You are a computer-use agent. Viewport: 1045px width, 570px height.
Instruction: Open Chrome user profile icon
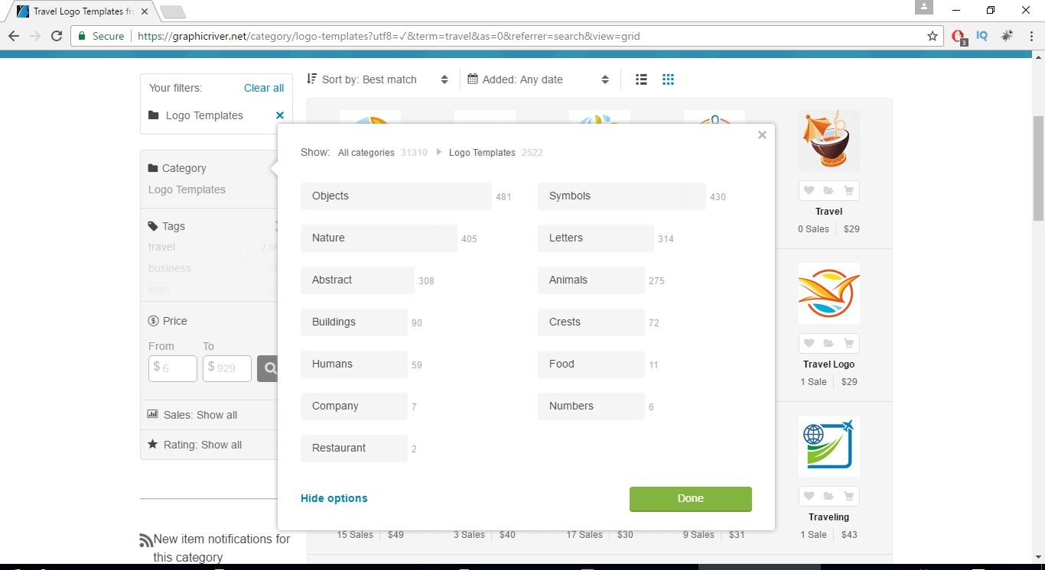[924, 7]
